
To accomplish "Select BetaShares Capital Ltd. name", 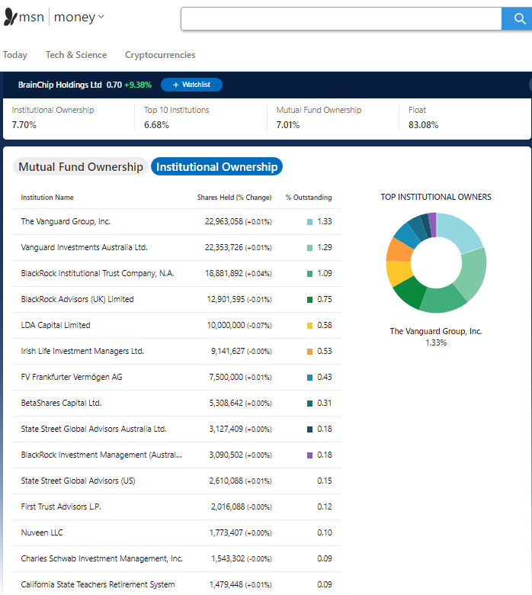I will pos(61,403).
